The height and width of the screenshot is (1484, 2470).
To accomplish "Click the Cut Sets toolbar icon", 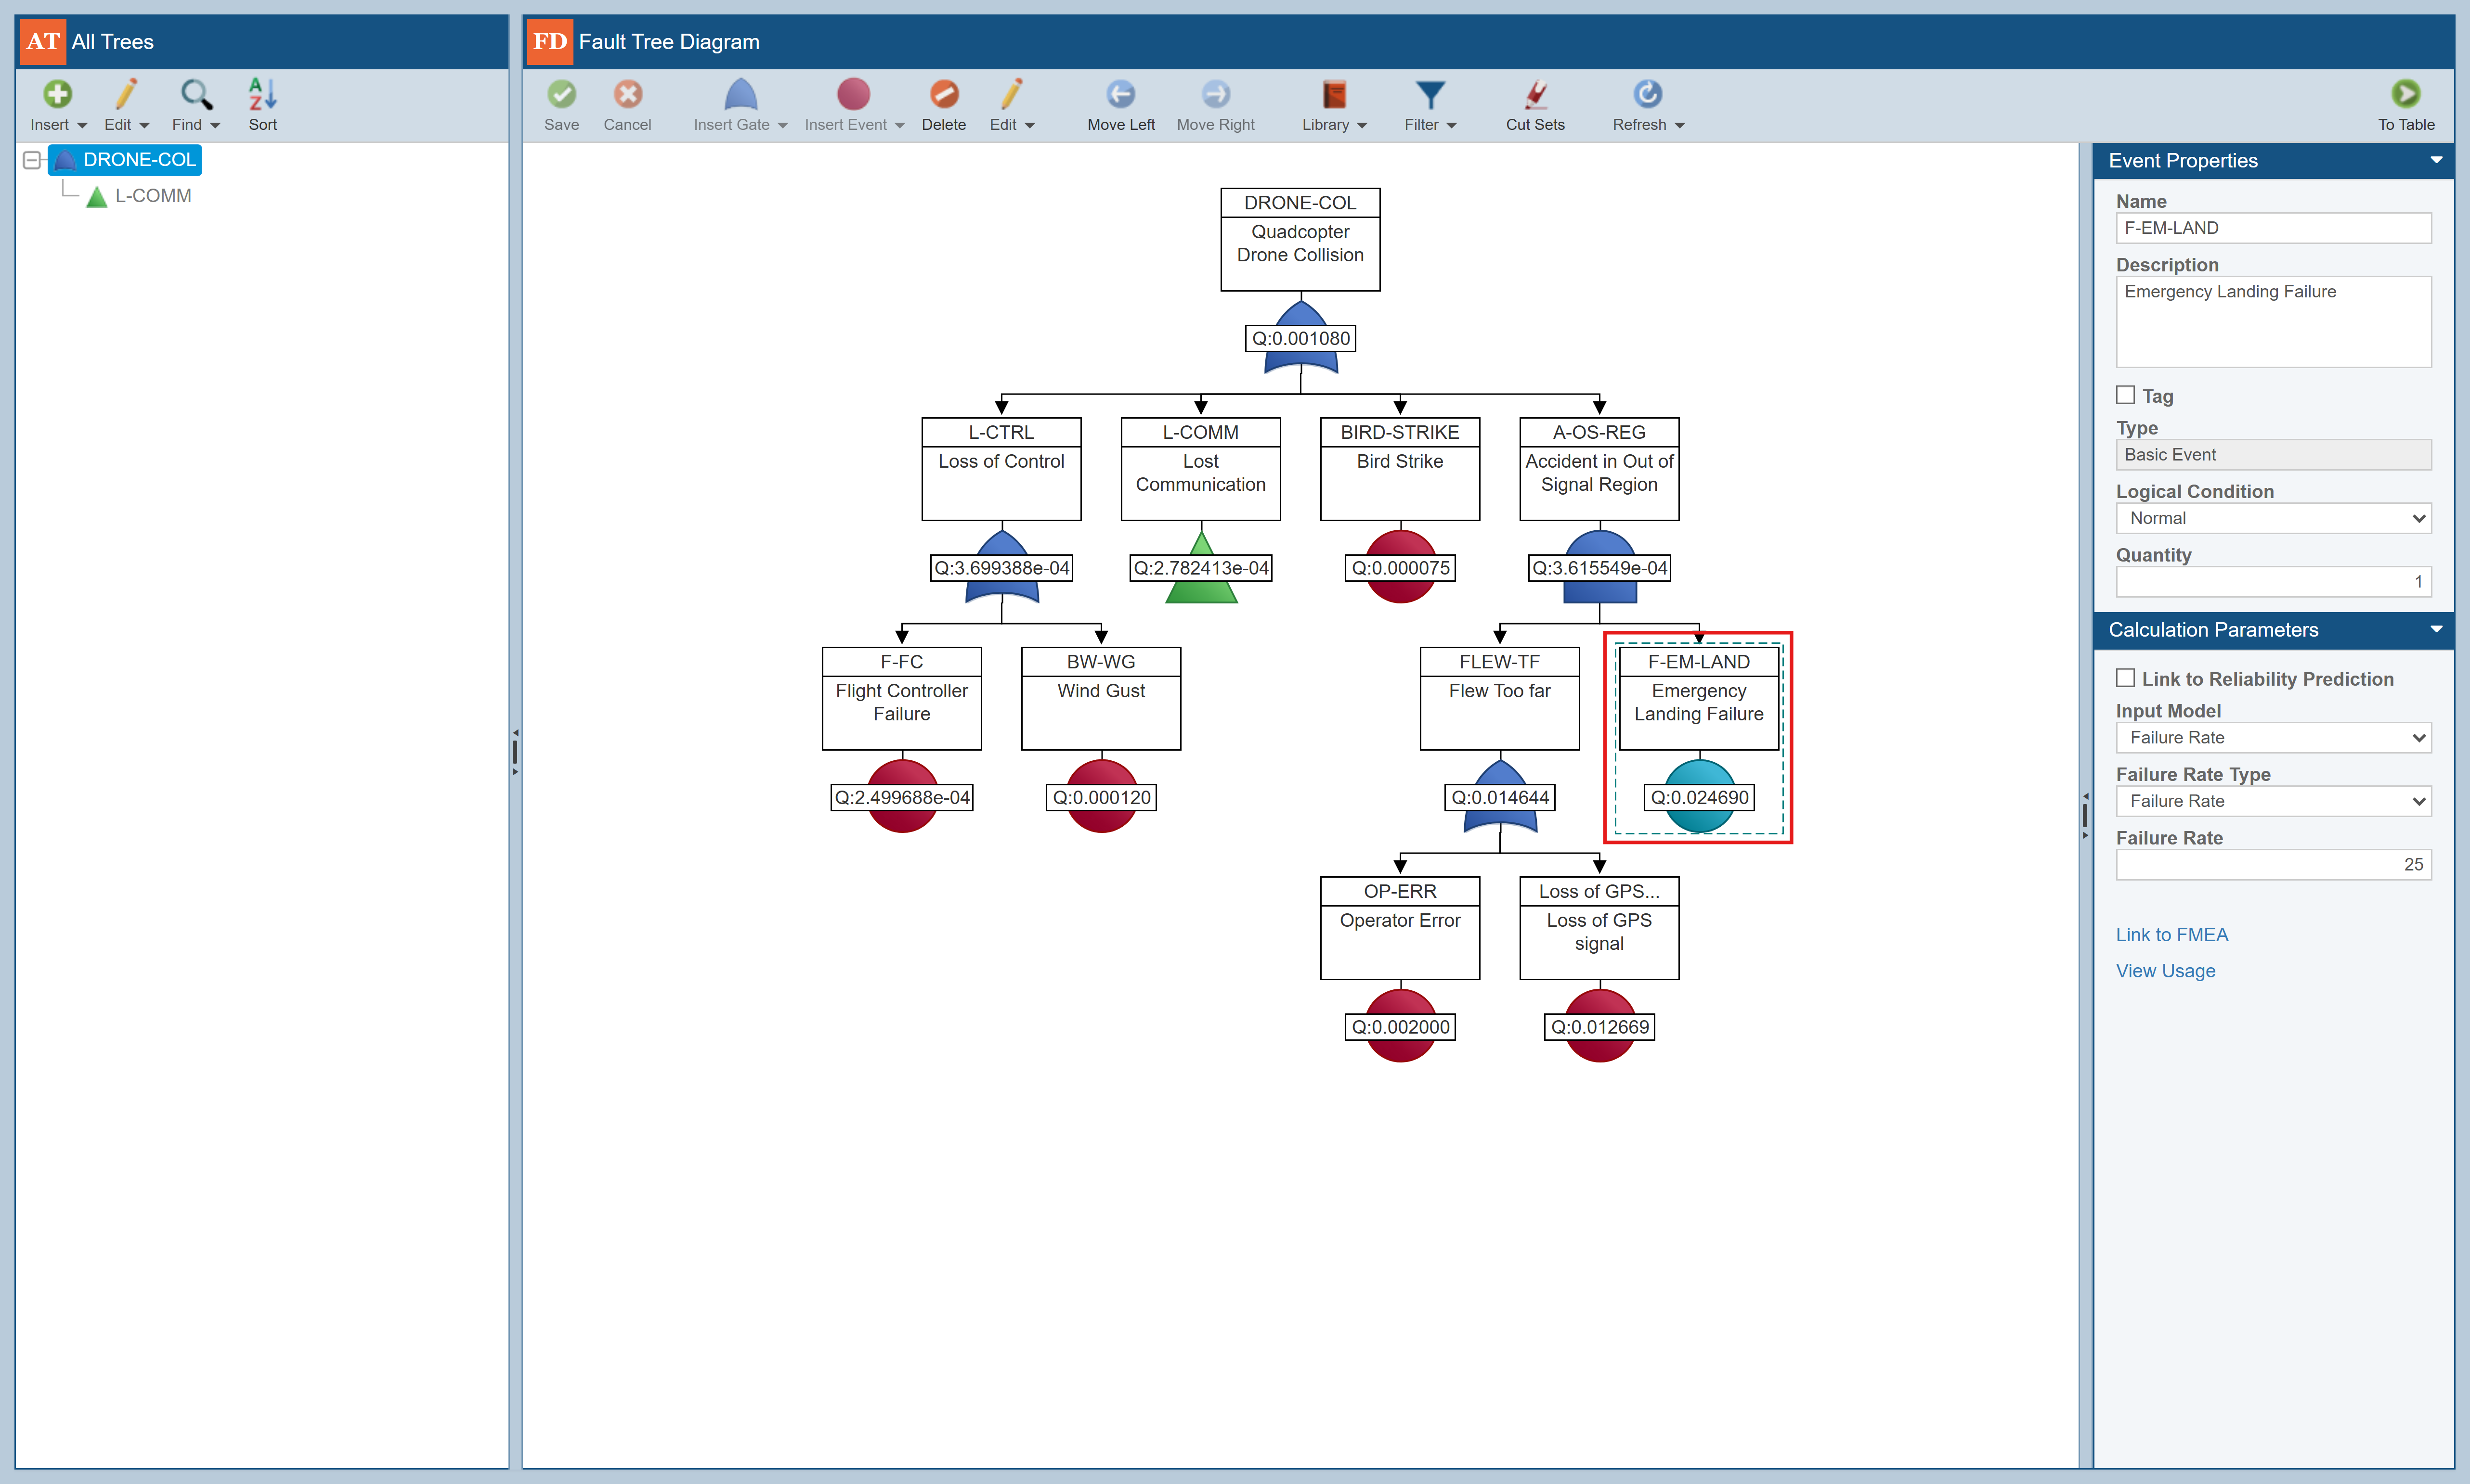I will 1534,95.
